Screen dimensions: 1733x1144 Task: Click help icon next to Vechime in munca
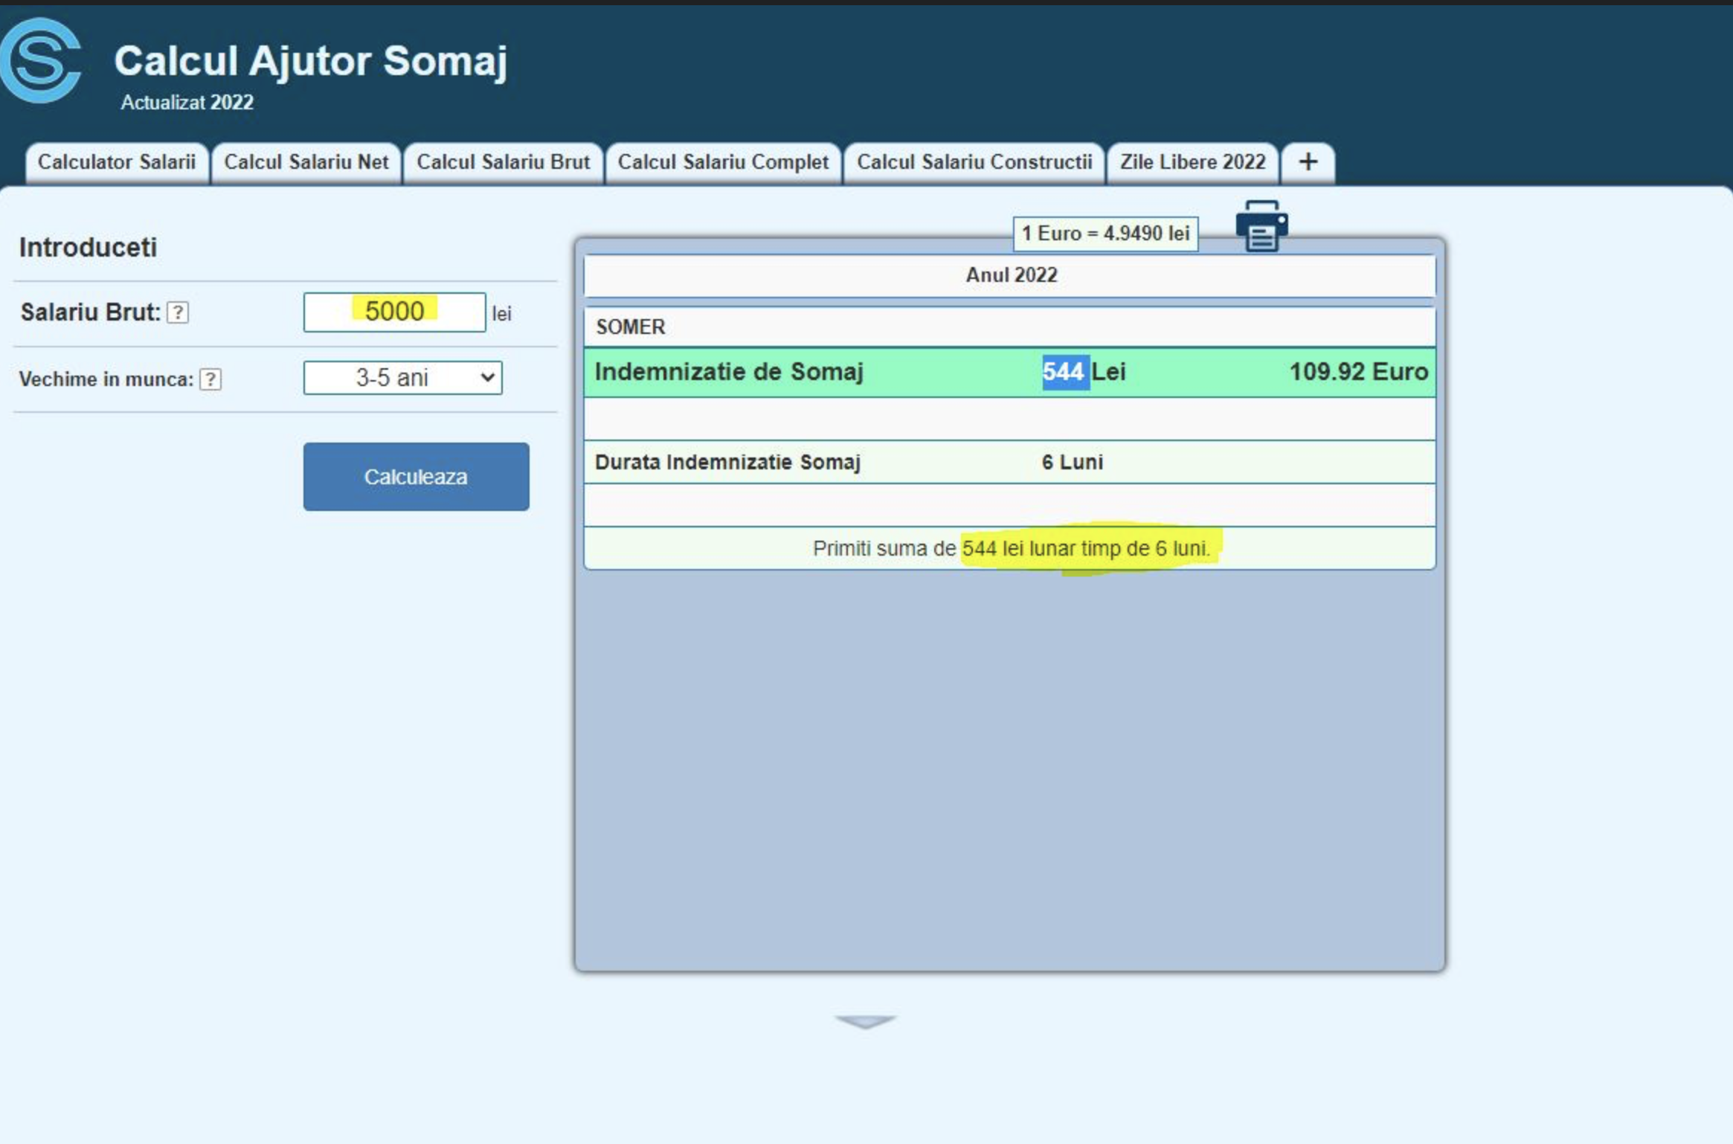pyautogui.click(x=210, y=379)
